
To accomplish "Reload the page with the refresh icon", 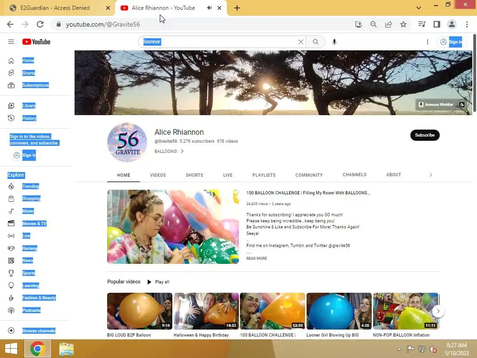I will pos(40,24).
